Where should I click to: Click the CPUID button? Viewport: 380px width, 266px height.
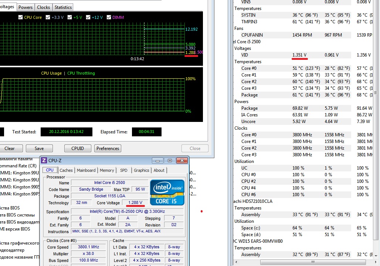tap(78, 149)
